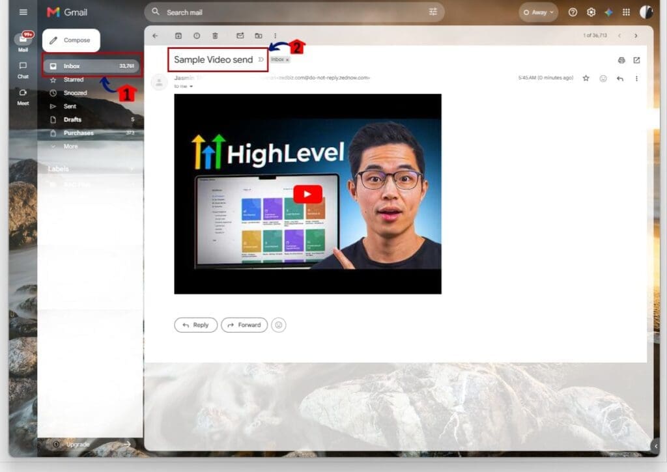Go to the newer email arrow
The width and height of the screenshot is (667, 472).
click(x=619, y=36)
